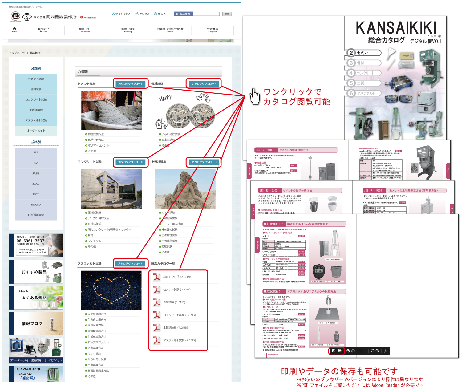Image resolution: width=462 pixels, height=389 pixels.
Task: Click the 製品検索 search input field
Action: (x=206, y=14)
